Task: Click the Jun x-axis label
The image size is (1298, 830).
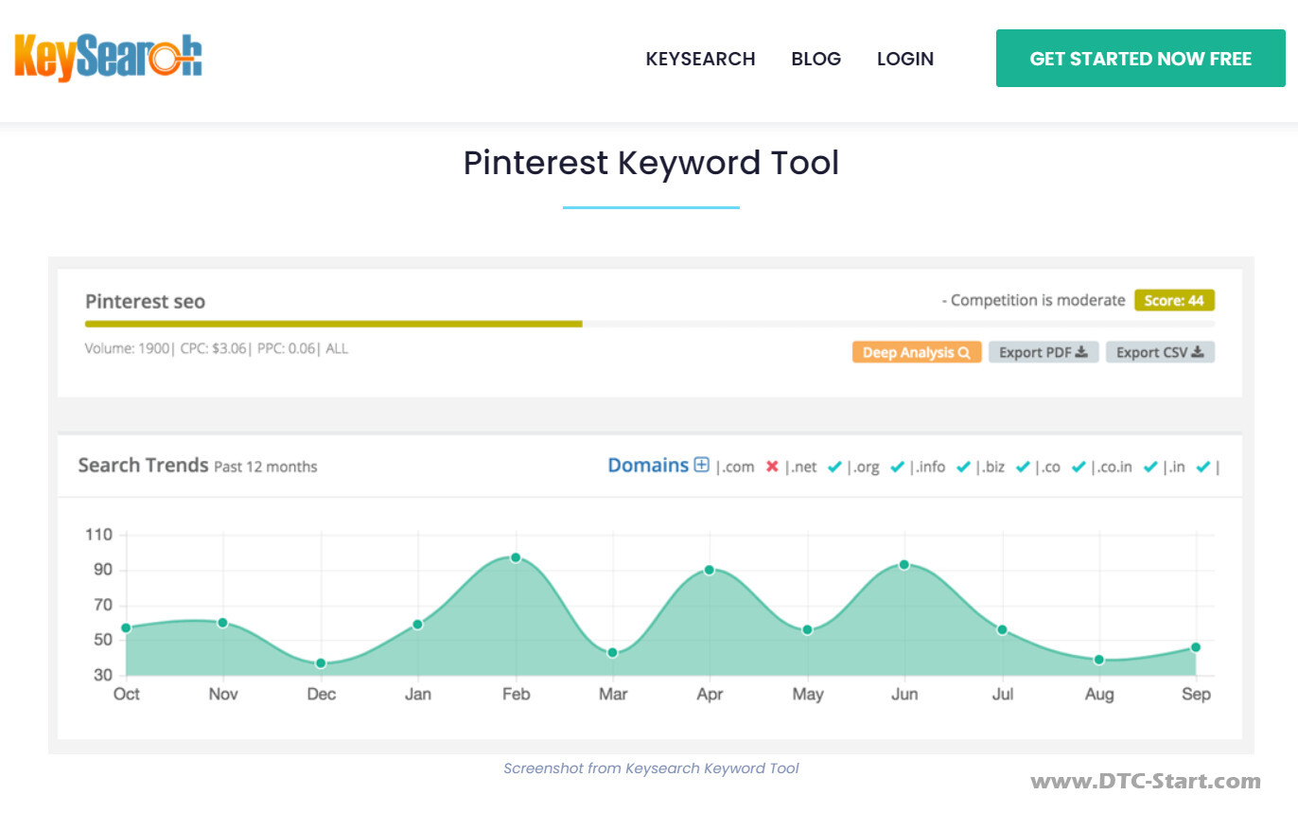Action: tap(904, 694)
